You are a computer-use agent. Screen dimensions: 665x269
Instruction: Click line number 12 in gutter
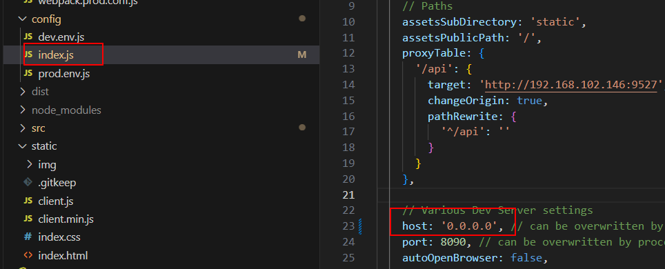[348, 53]
